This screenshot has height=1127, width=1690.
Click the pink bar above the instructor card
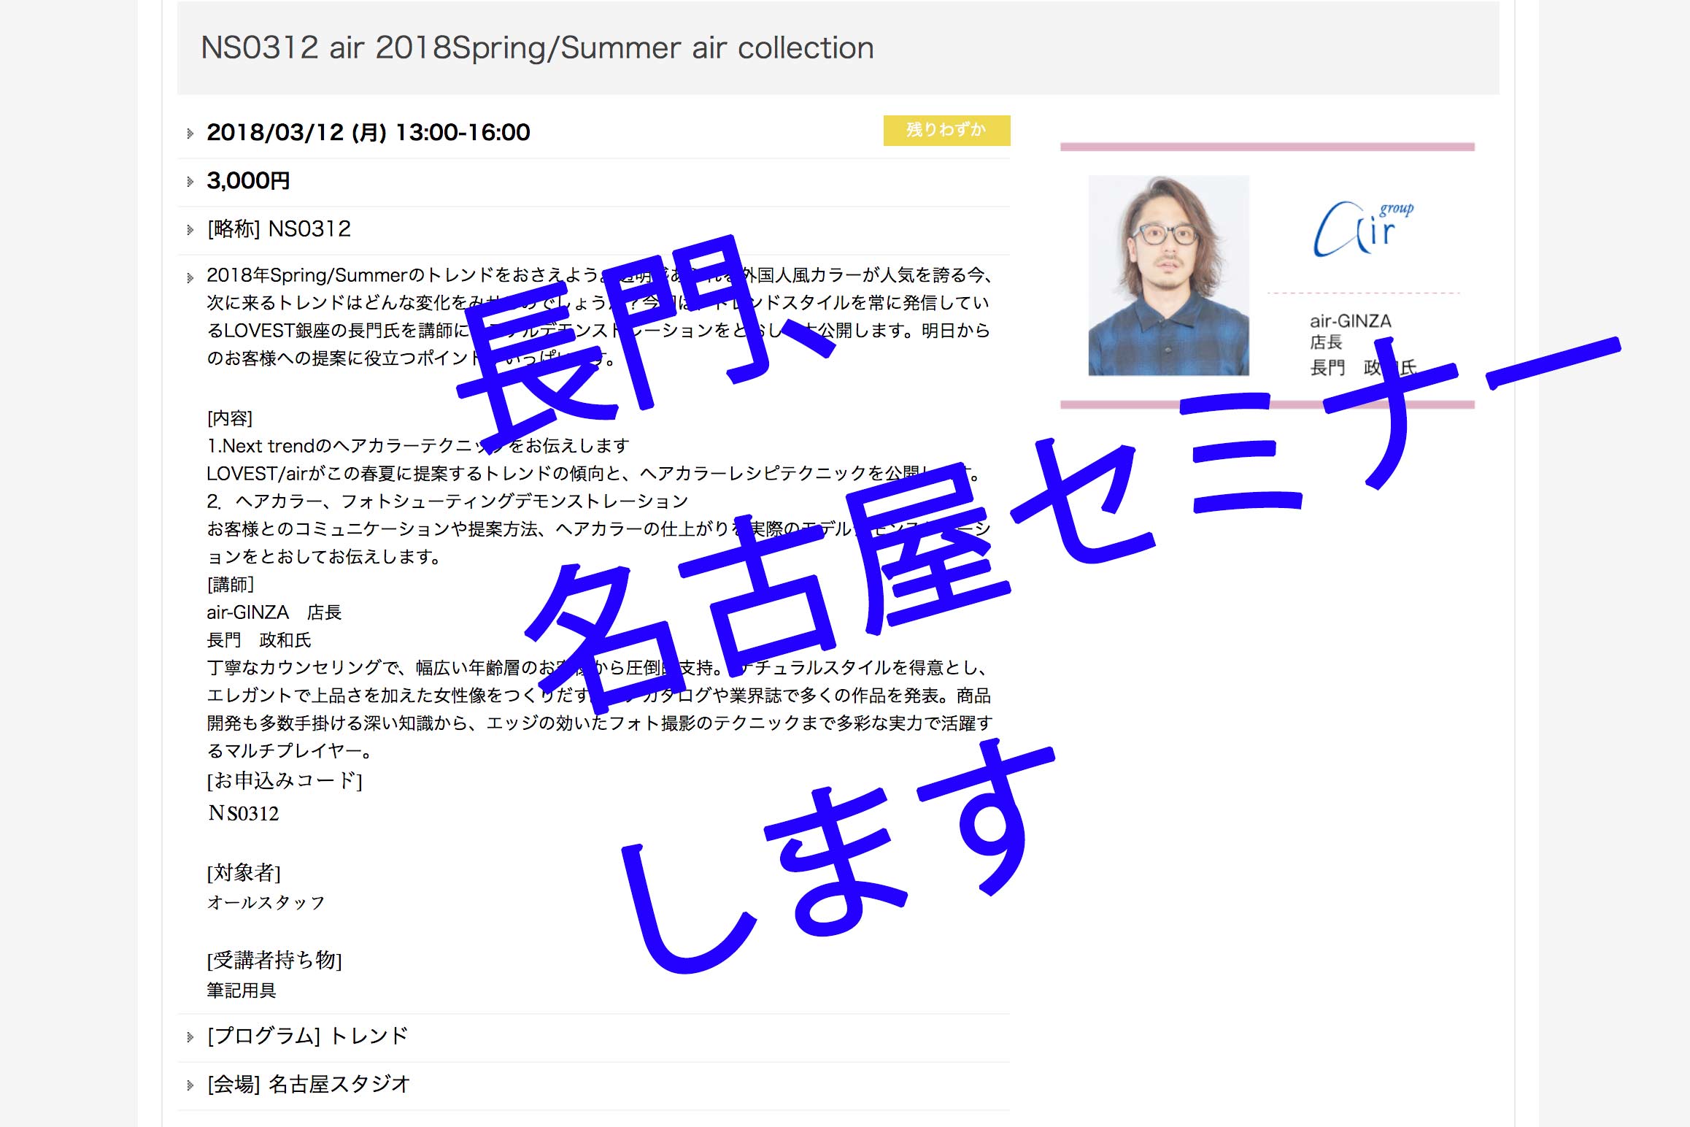pyautogui.click(x=1267, y=147)
